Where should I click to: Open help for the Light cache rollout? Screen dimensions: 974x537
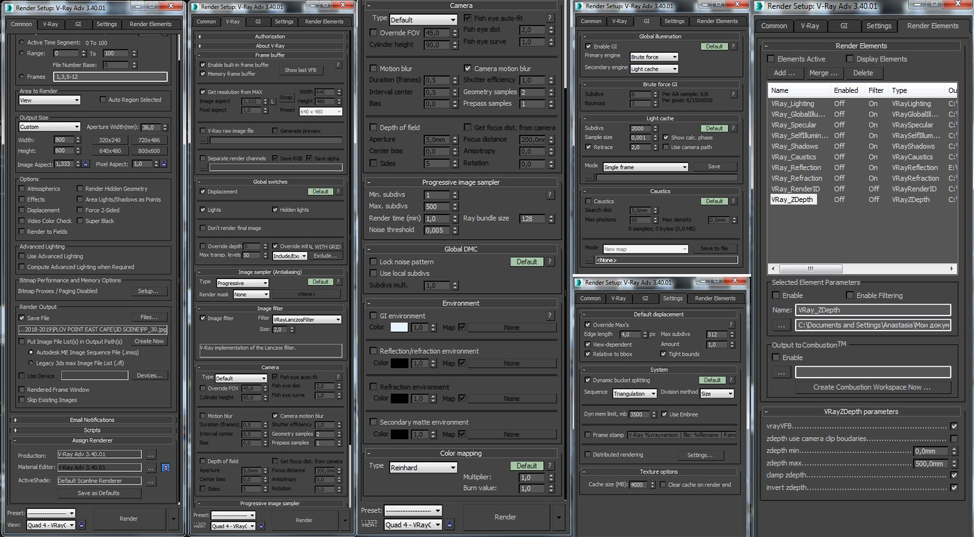click(x=733, y=128)
